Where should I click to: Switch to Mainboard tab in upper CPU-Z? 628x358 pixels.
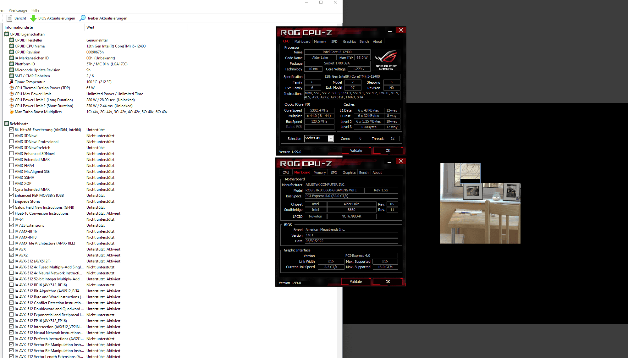(x=302, y=41)
